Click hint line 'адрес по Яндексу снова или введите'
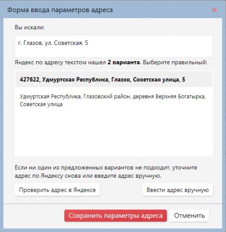 pyautogui.click(x=88, y=176)
